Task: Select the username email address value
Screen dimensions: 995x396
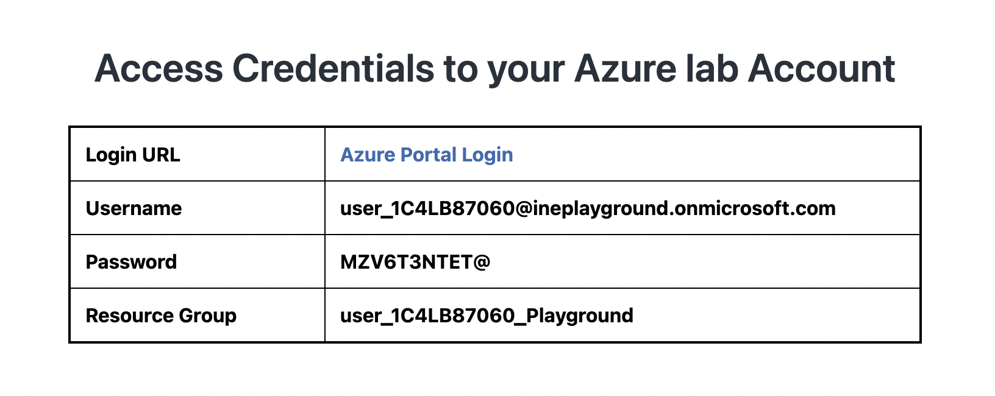Action: [x=588, y=208]
